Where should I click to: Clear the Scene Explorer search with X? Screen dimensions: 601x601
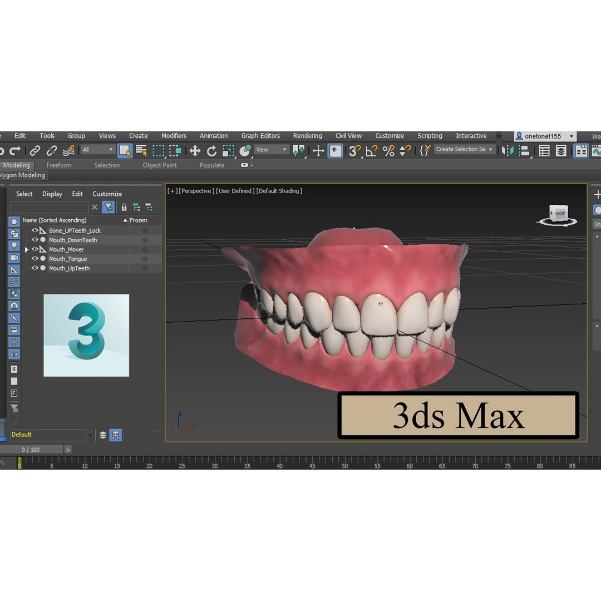pyautogui.click(x=95, y=208)
